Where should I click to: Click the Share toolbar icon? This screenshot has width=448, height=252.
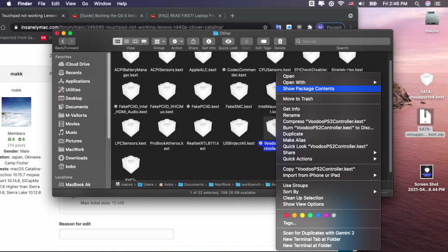193,41
